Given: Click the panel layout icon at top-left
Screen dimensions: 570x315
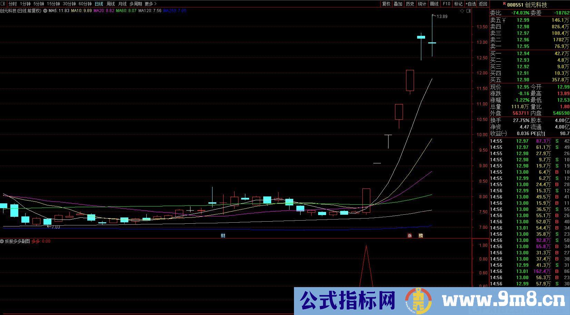Looking at the screenshot, I should pos(3,4).
